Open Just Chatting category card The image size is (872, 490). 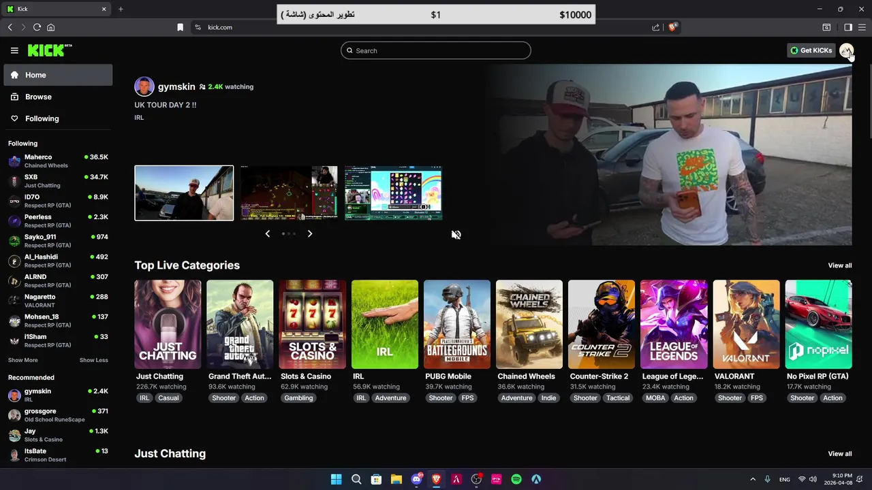[168, 325]
